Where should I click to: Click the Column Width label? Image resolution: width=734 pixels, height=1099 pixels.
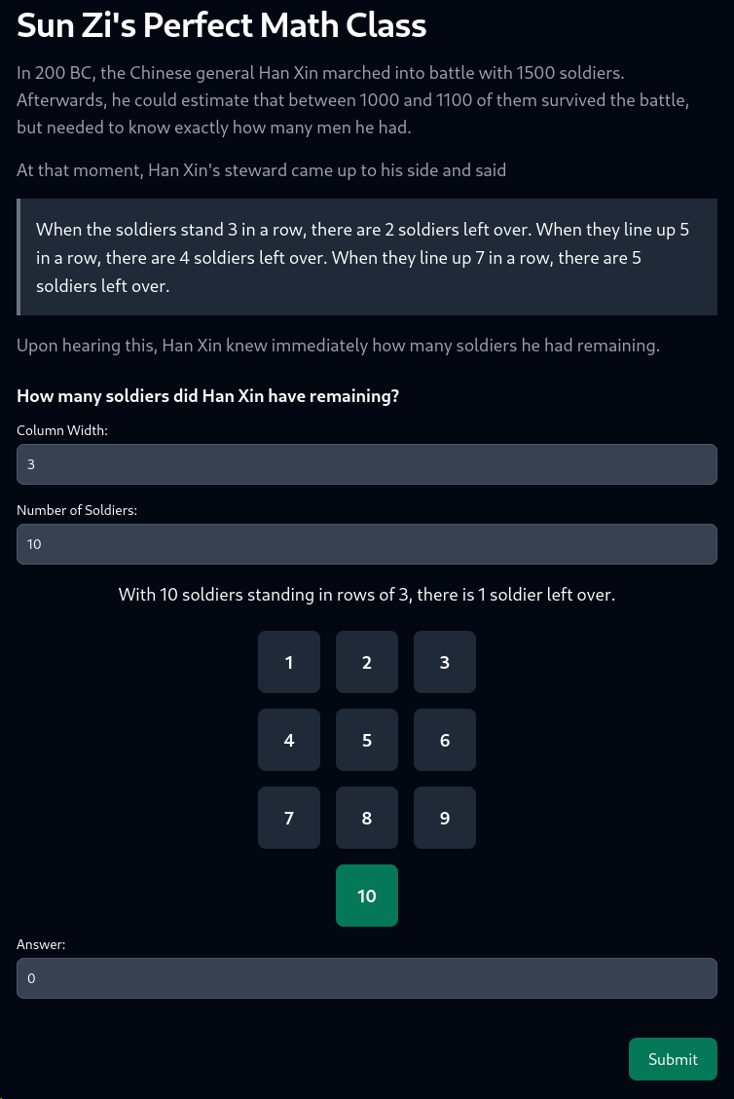pos(61,430)
